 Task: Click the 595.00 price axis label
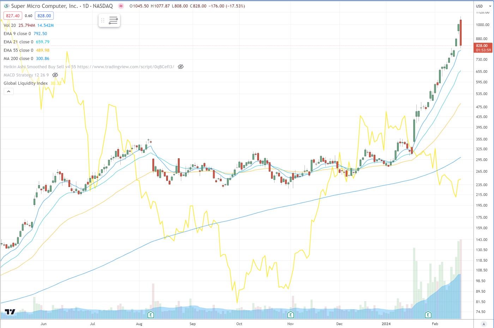pyautogui.click(x=482, y=82)
